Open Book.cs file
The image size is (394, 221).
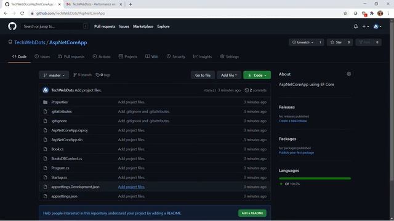57,149
